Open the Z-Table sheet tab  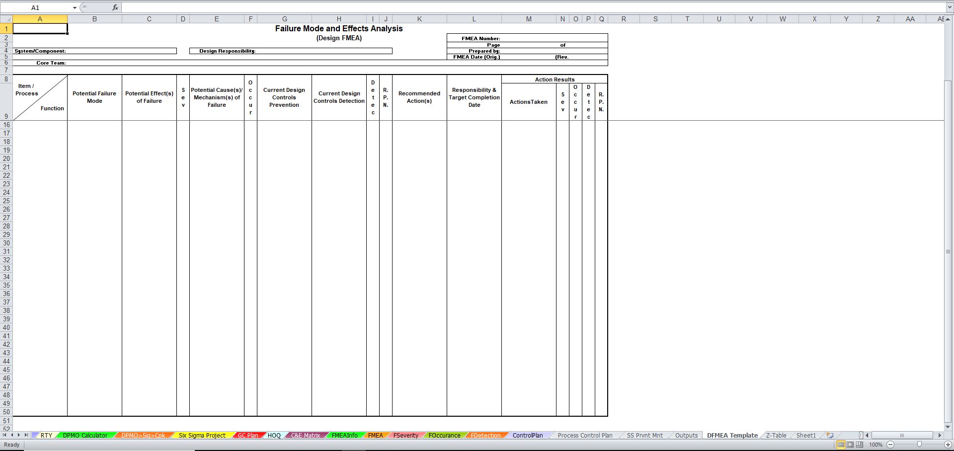[776, 436]
